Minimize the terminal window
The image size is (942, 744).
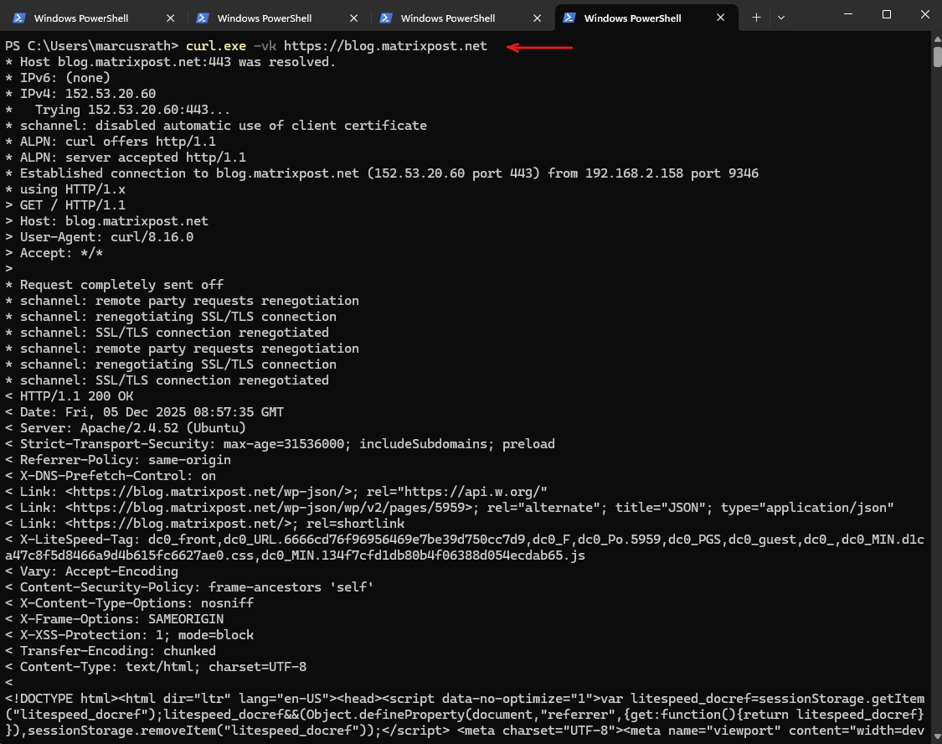tap(848, 15)
